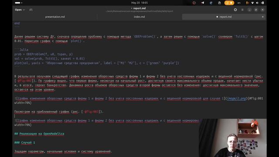Click the orange screen recording indicator
This screenshot has width=279, height=157.
pyautogui.click(x=229, y=3)
